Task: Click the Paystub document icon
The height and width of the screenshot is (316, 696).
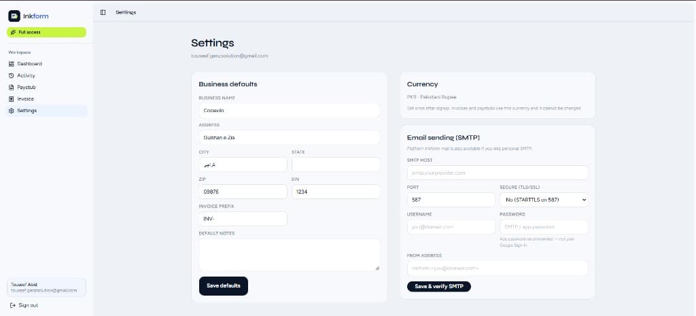Action: (12, 88)
